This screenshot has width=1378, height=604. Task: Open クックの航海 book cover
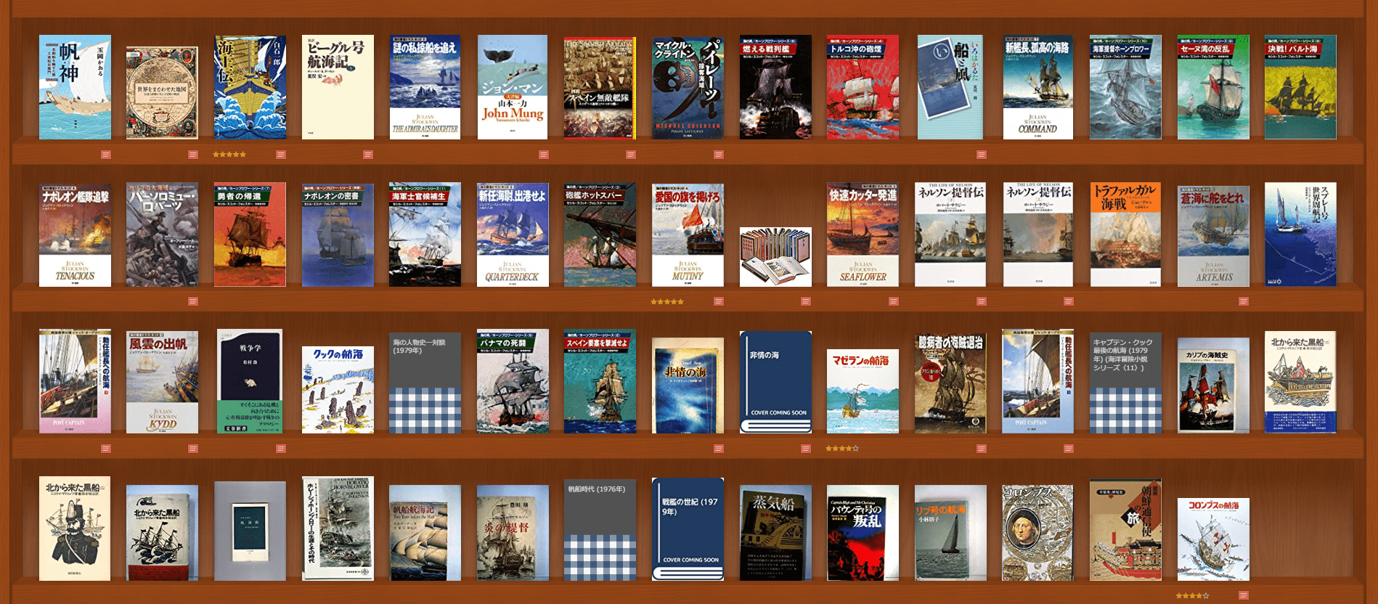[x=338, y=390]
